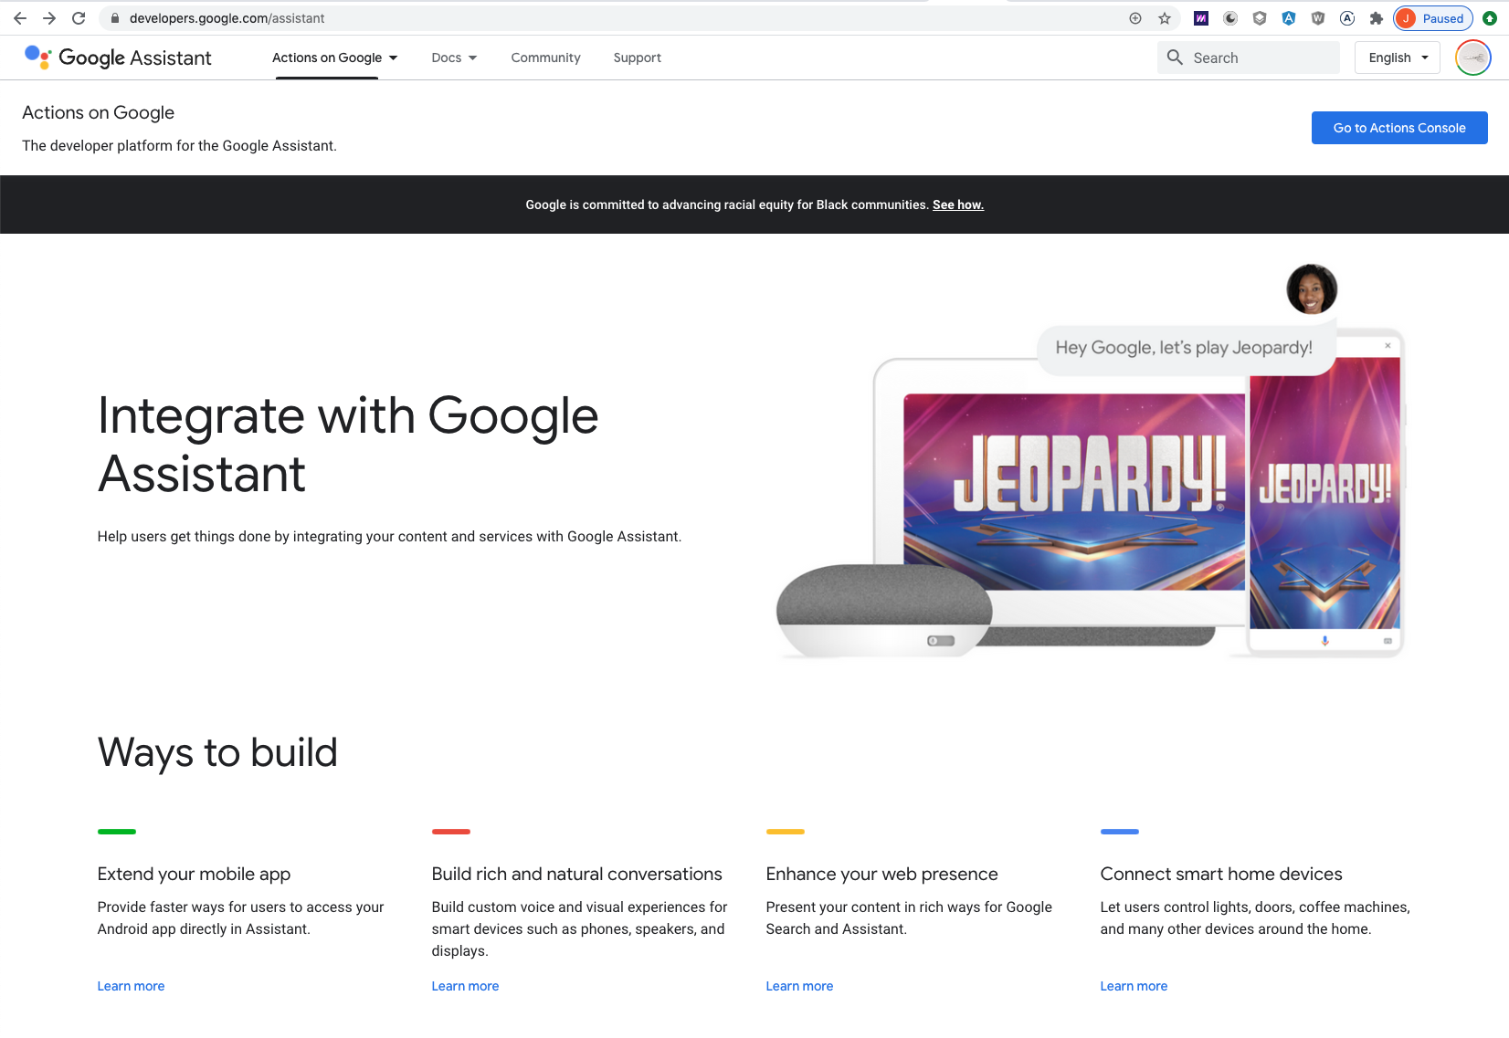Learn more about Extend your mobile app
This screenshot has height=1038, width=1509.
pos(131,986)
